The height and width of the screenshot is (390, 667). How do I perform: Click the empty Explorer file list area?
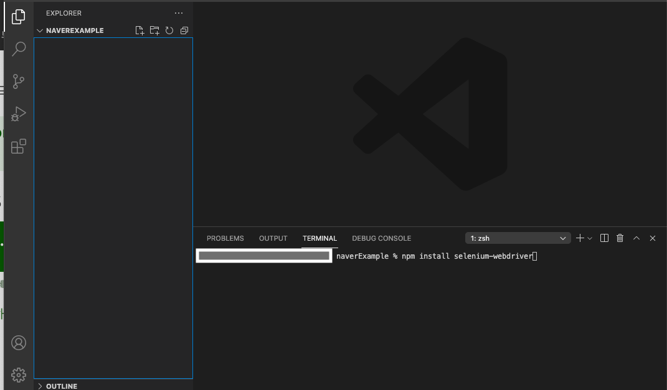coord(113,208)
